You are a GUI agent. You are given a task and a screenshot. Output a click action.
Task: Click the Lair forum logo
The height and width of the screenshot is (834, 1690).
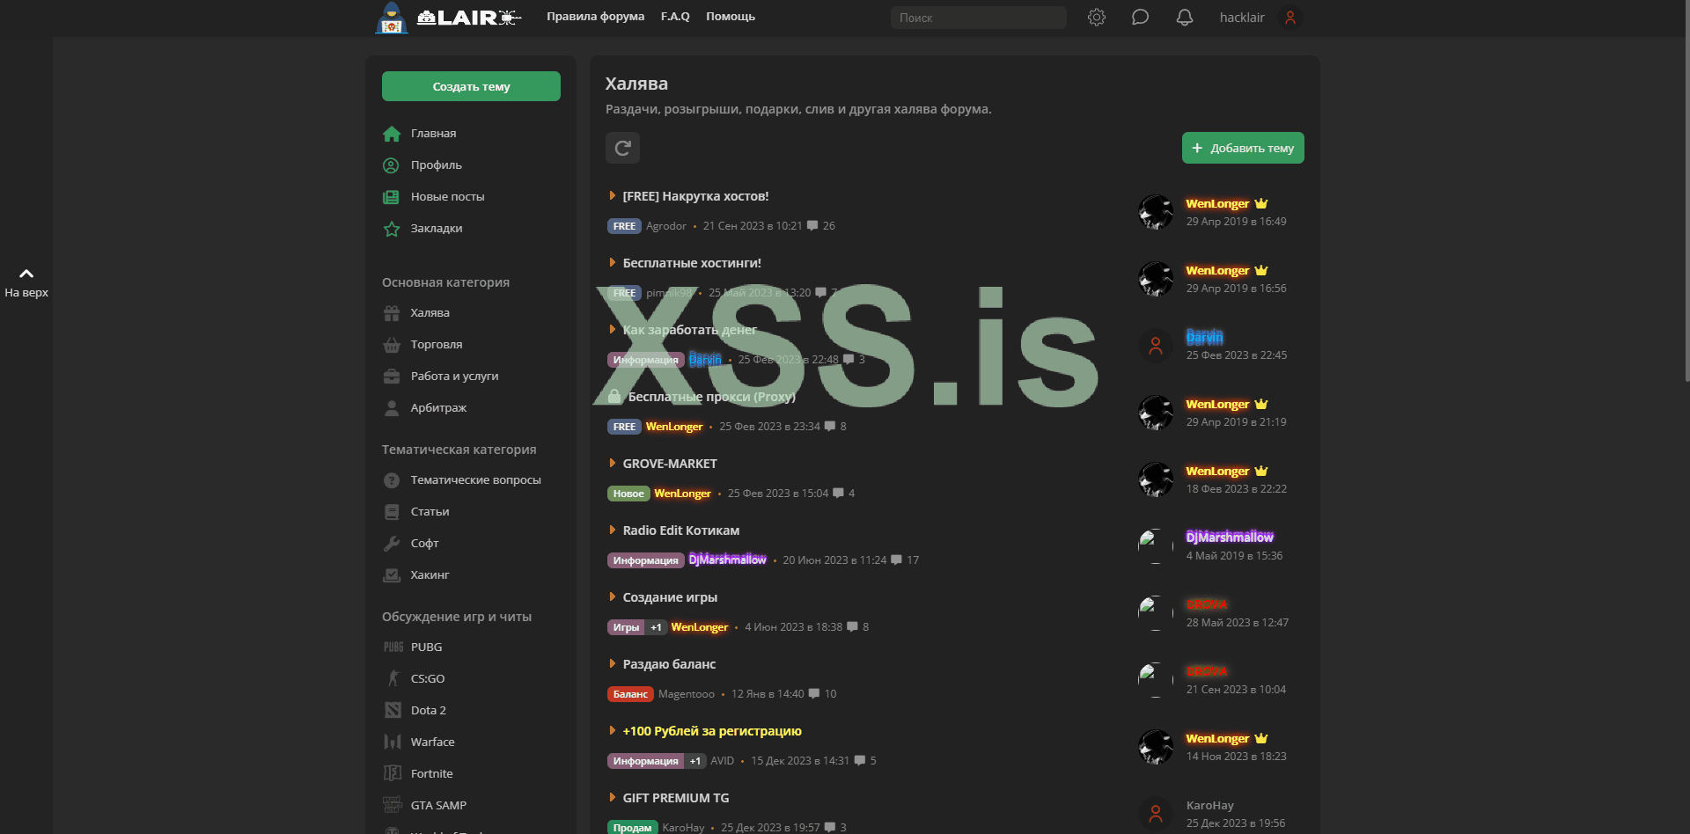point(449,18)
